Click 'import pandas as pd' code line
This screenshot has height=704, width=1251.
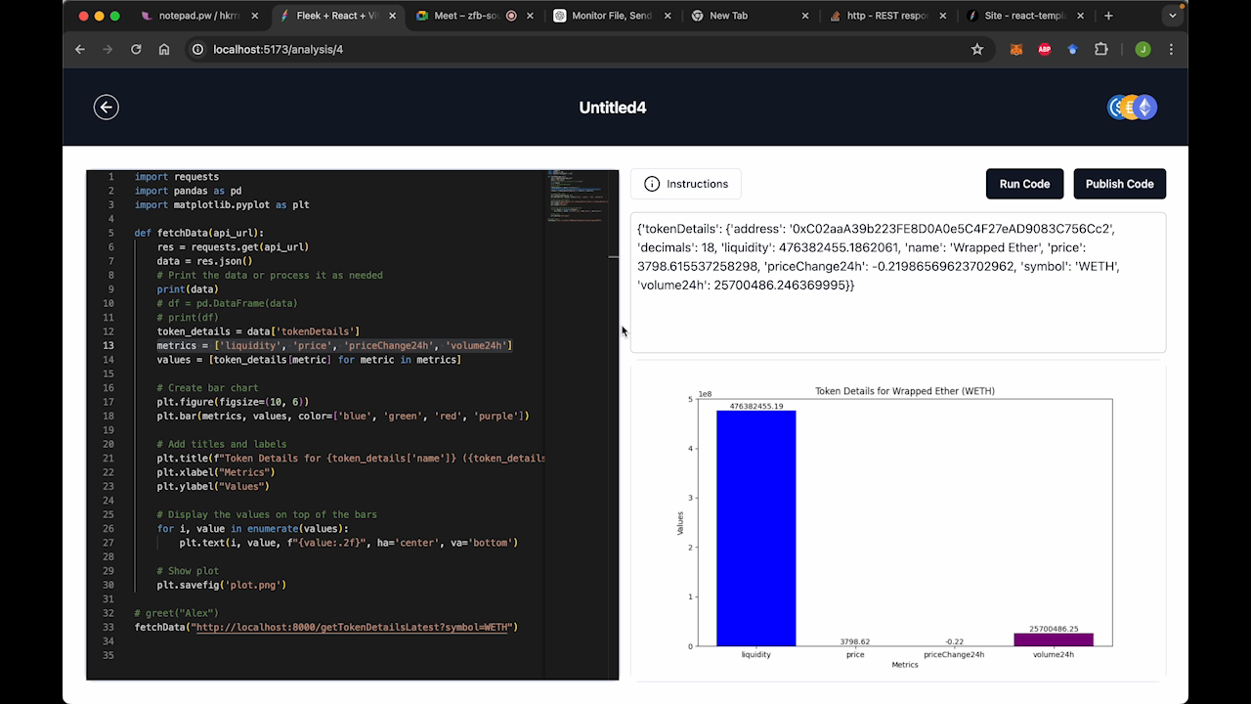pyautogui.click(x=188, y=191)
